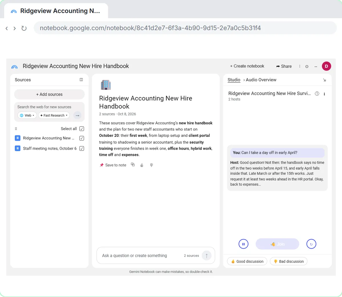The height and width of the screenshot is (297, 342).
Task: Give the summary a thumbs down
Action: [x=152, y=165]
